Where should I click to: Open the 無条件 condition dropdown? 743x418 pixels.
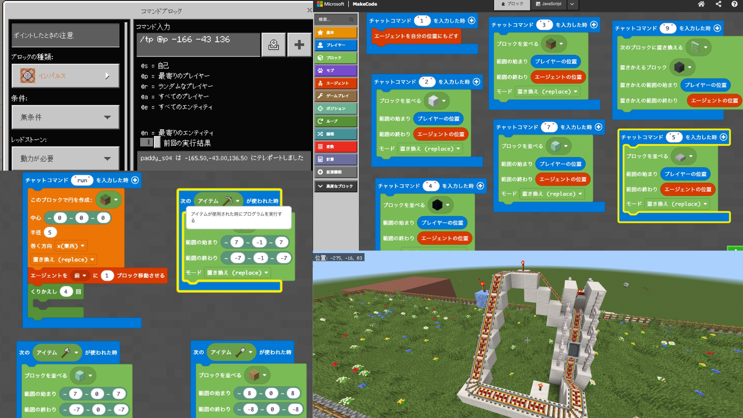tap(65, 117)
